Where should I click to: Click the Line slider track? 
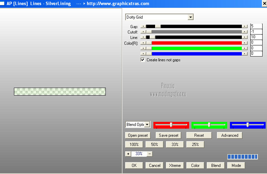coord(194,37)
